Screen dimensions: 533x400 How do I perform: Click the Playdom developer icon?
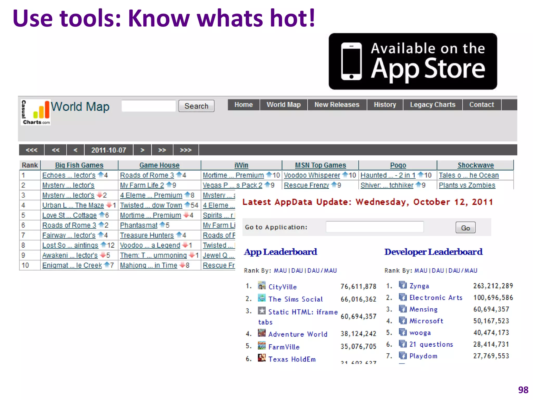pyautogui.click(x=403, y=355)
